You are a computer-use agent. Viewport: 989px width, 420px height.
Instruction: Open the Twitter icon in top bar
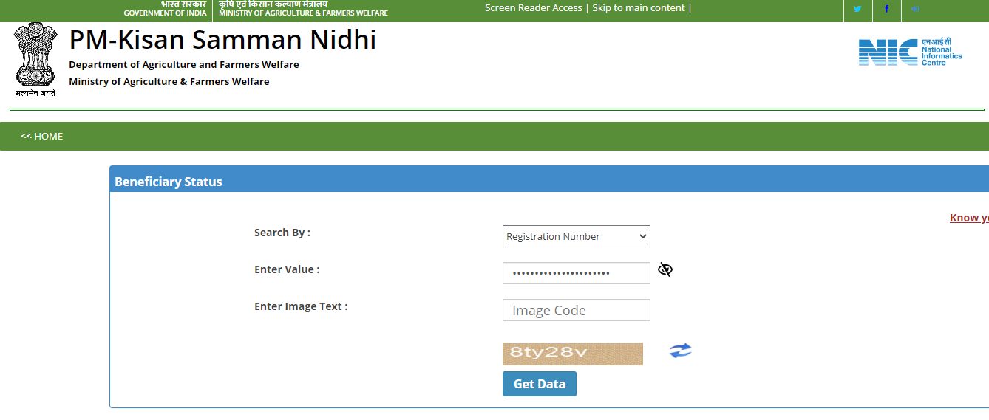pos(857,10)
